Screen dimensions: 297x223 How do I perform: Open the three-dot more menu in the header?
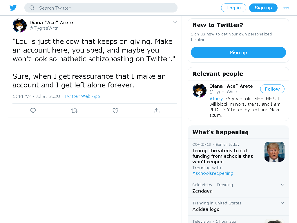click(286, 8)
